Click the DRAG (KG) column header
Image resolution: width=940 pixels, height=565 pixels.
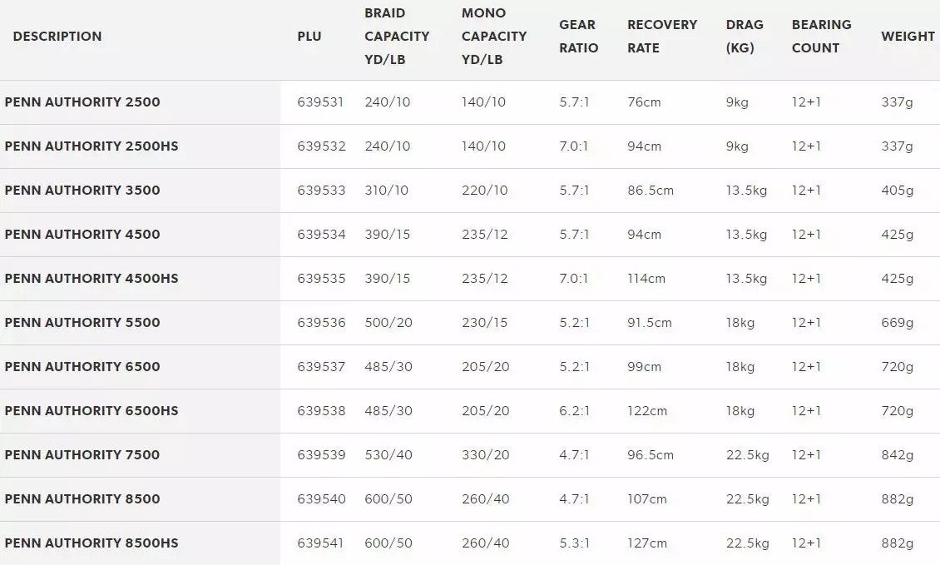click(x=745, y=37)
